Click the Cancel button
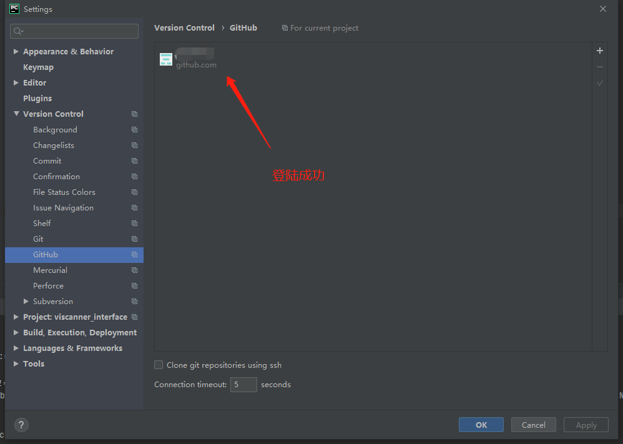Viewport: 623px width, 444px height. click(x=533, y=425)
